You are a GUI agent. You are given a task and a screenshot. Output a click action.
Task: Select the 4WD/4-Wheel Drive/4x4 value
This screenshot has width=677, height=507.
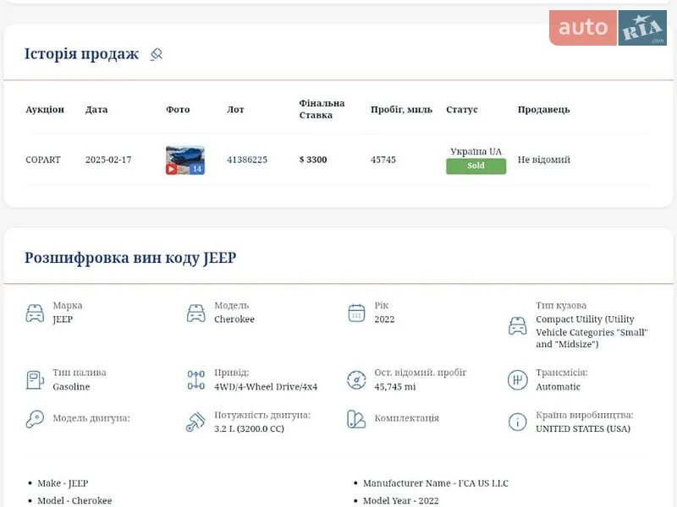coord(266,387)
